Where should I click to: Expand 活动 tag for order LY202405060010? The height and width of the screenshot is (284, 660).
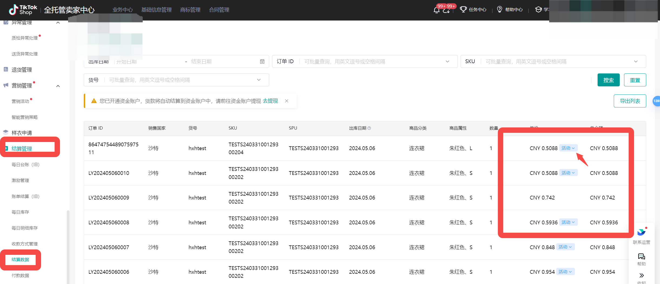click(x=568, y=173)
